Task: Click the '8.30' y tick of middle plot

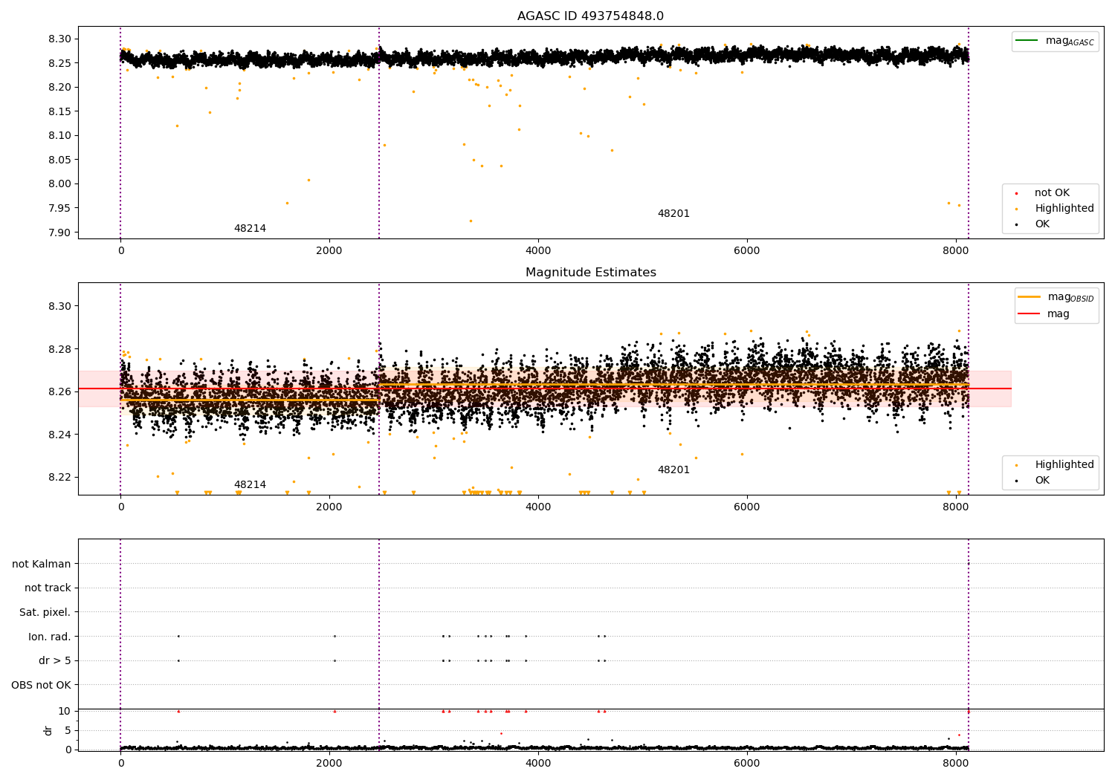Action: tap(59, 307)
